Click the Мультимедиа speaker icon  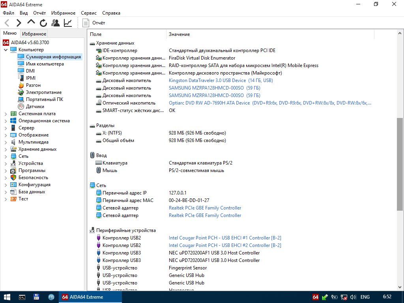[x=13, y=142]
